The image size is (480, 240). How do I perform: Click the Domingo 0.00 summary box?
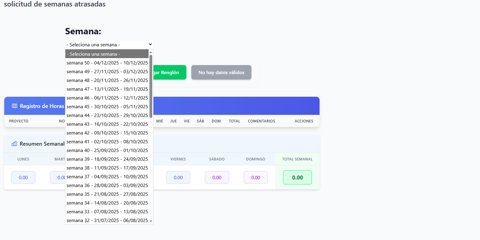tap(256, 177)
